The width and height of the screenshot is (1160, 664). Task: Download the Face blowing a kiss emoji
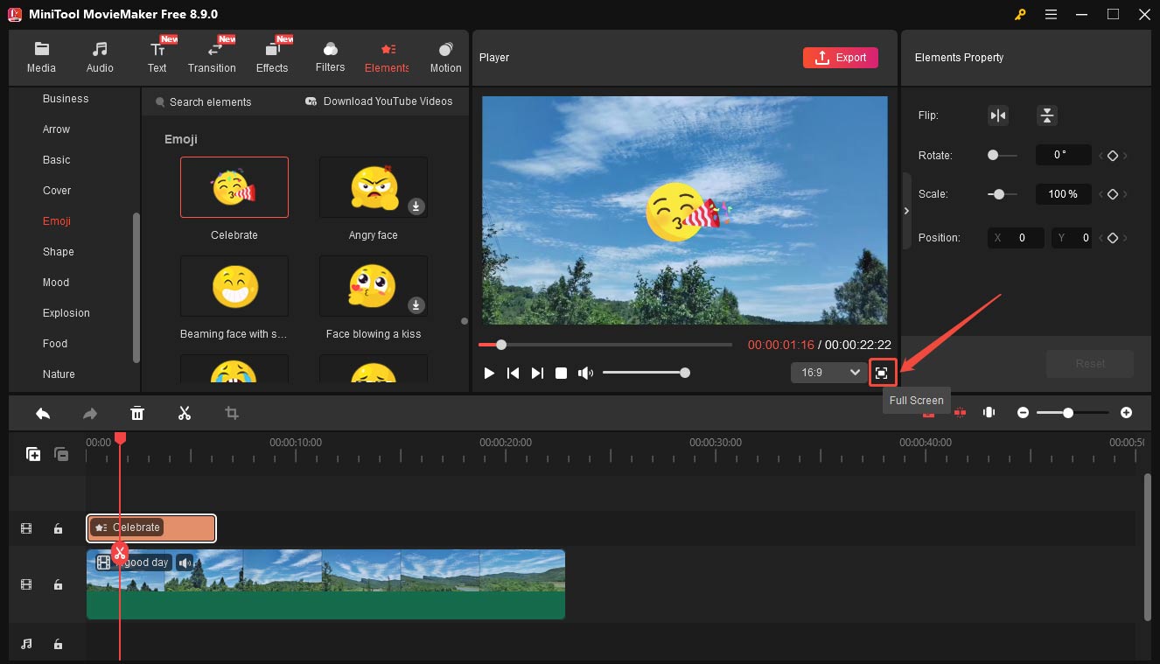[x=416, y=305]
